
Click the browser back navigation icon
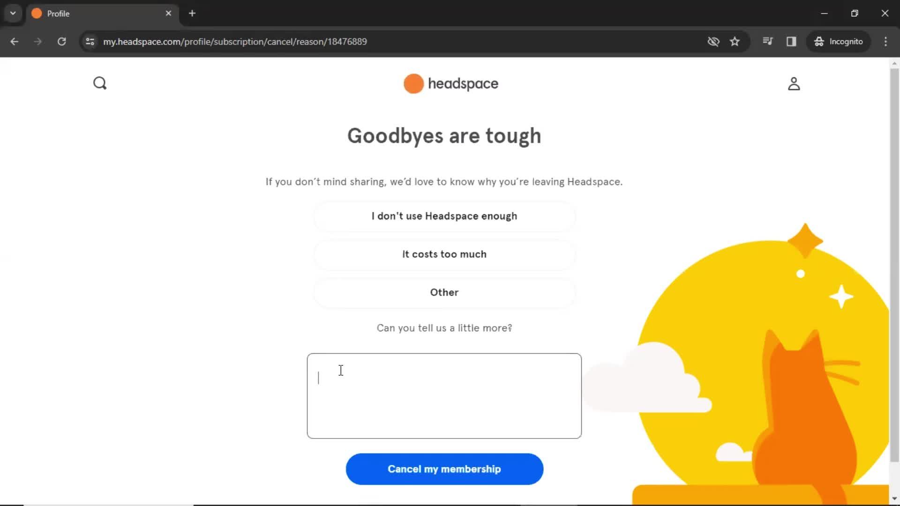coord(14,41)
